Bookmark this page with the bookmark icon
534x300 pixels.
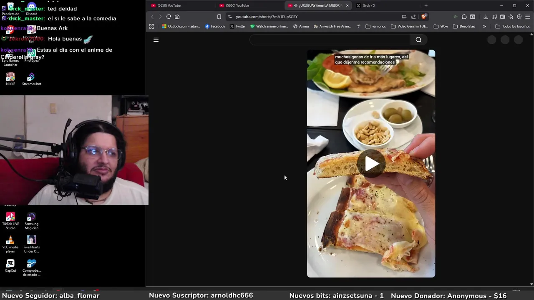219,17
